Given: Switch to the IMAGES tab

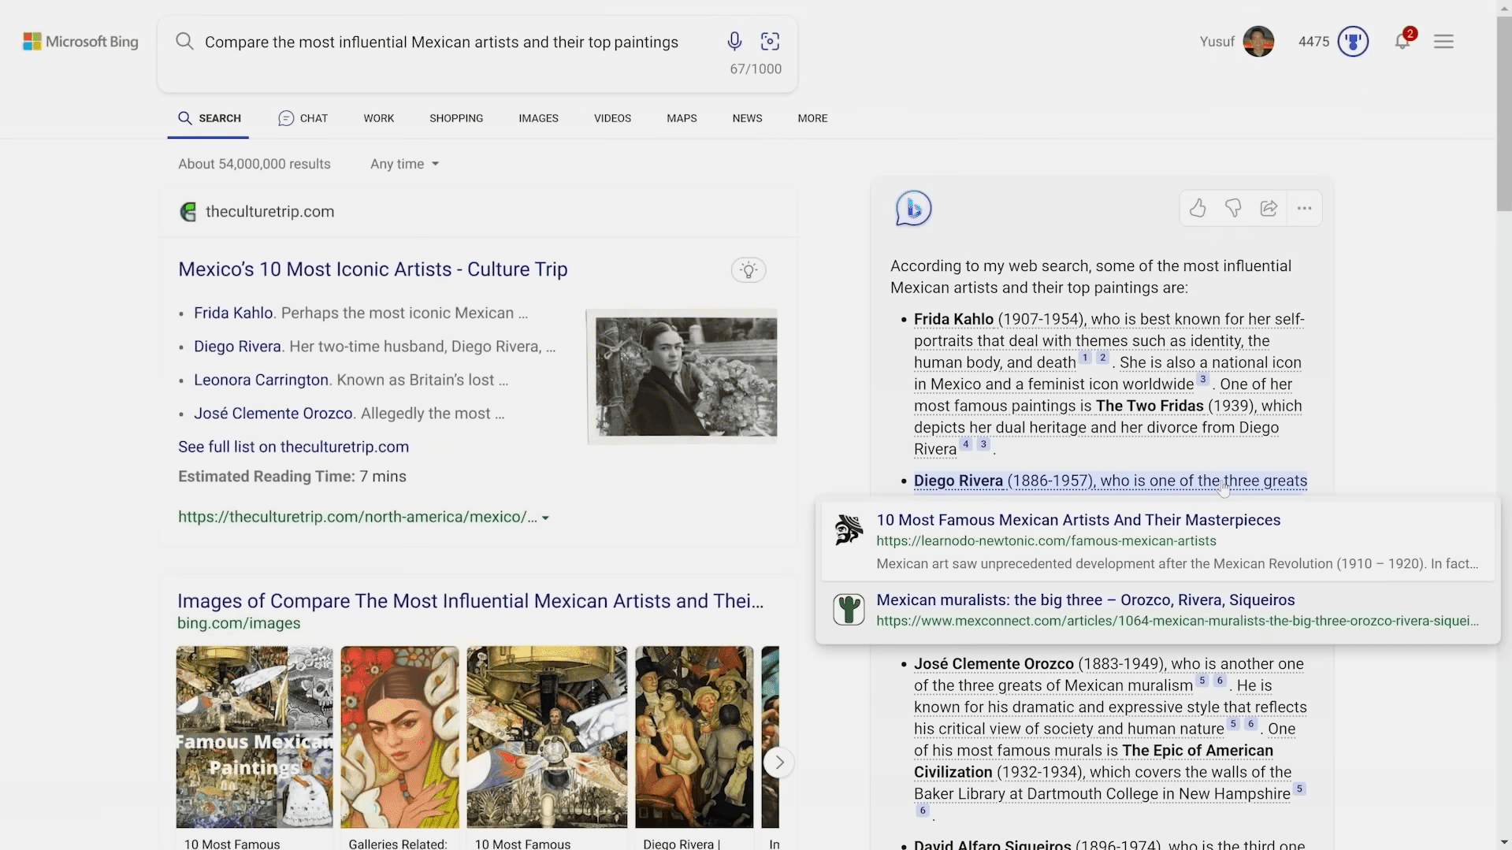Looking at the screenshot, I should tap(538, 118).
